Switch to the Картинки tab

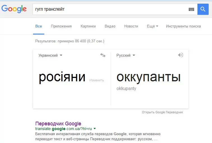[88, 26]
